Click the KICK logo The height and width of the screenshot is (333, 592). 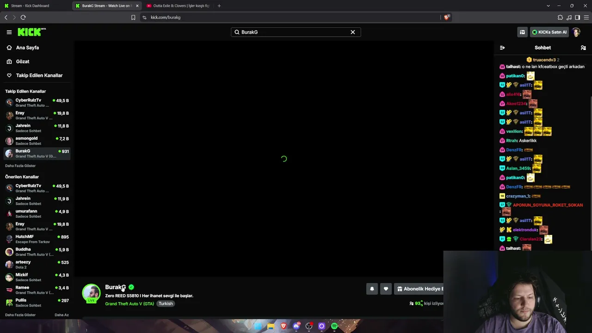(x=31, y=32)
